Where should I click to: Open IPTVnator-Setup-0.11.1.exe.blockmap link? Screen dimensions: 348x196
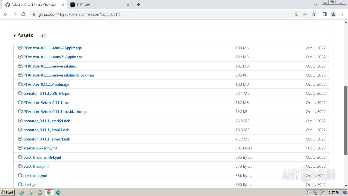click(x=54, y=112)
